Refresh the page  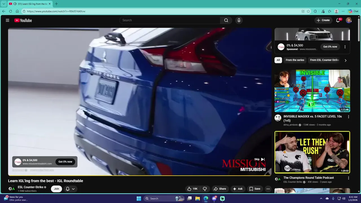coord(10,11)
